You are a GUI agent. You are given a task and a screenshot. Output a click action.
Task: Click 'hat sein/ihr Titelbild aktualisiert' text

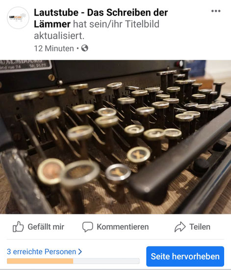[97, 30]
